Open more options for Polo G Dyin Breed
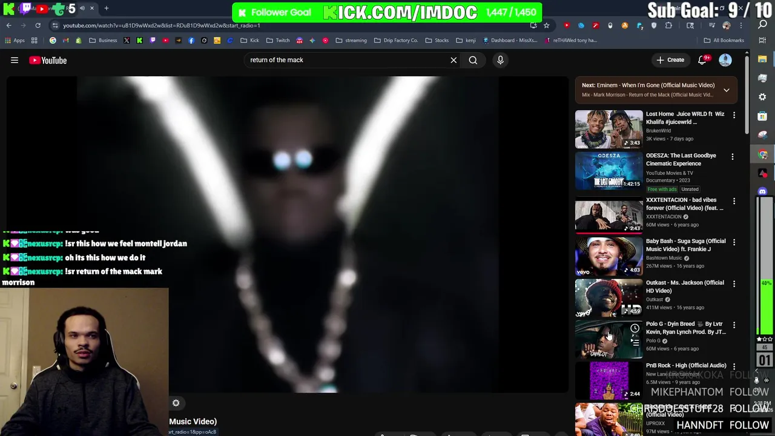The image size is (775, 436). coord(734,325)
